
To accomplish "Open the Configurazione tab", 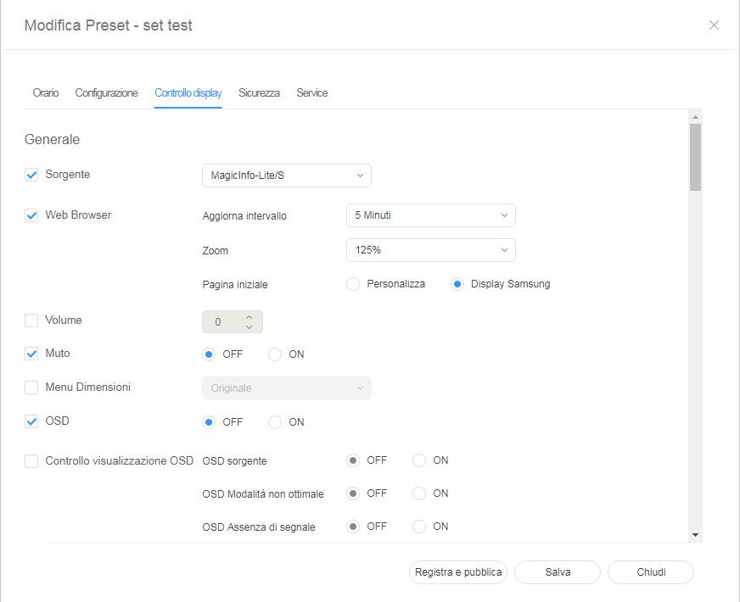I will coord(106,93).
